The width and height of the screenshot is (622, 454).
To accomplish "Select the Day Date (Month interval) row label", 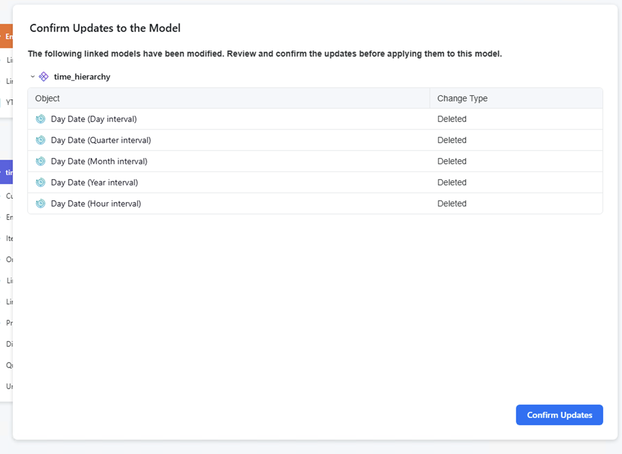I will [x=99, y=161].
